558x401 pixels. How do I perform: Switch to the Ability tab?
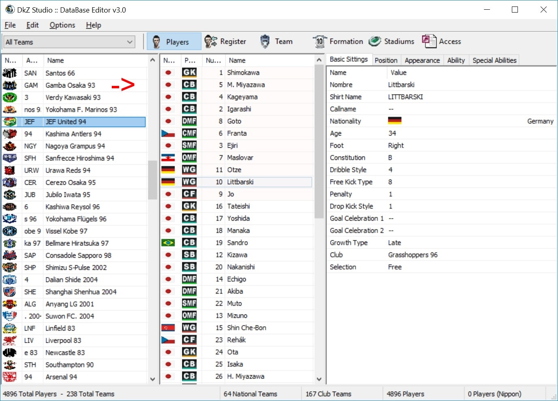coord(456,60)
